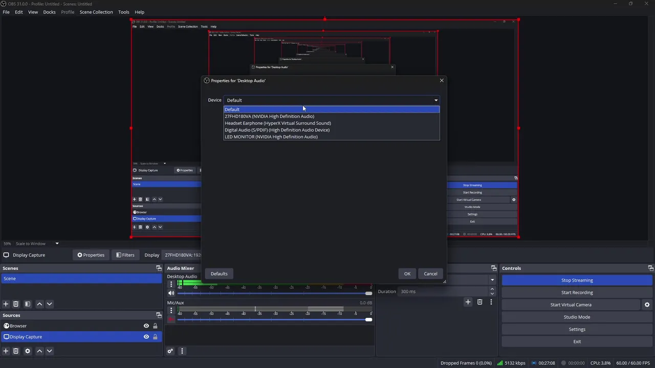This screenshot has height=368, width=655.
Task: Select Default device option
Action: [332, 109]
